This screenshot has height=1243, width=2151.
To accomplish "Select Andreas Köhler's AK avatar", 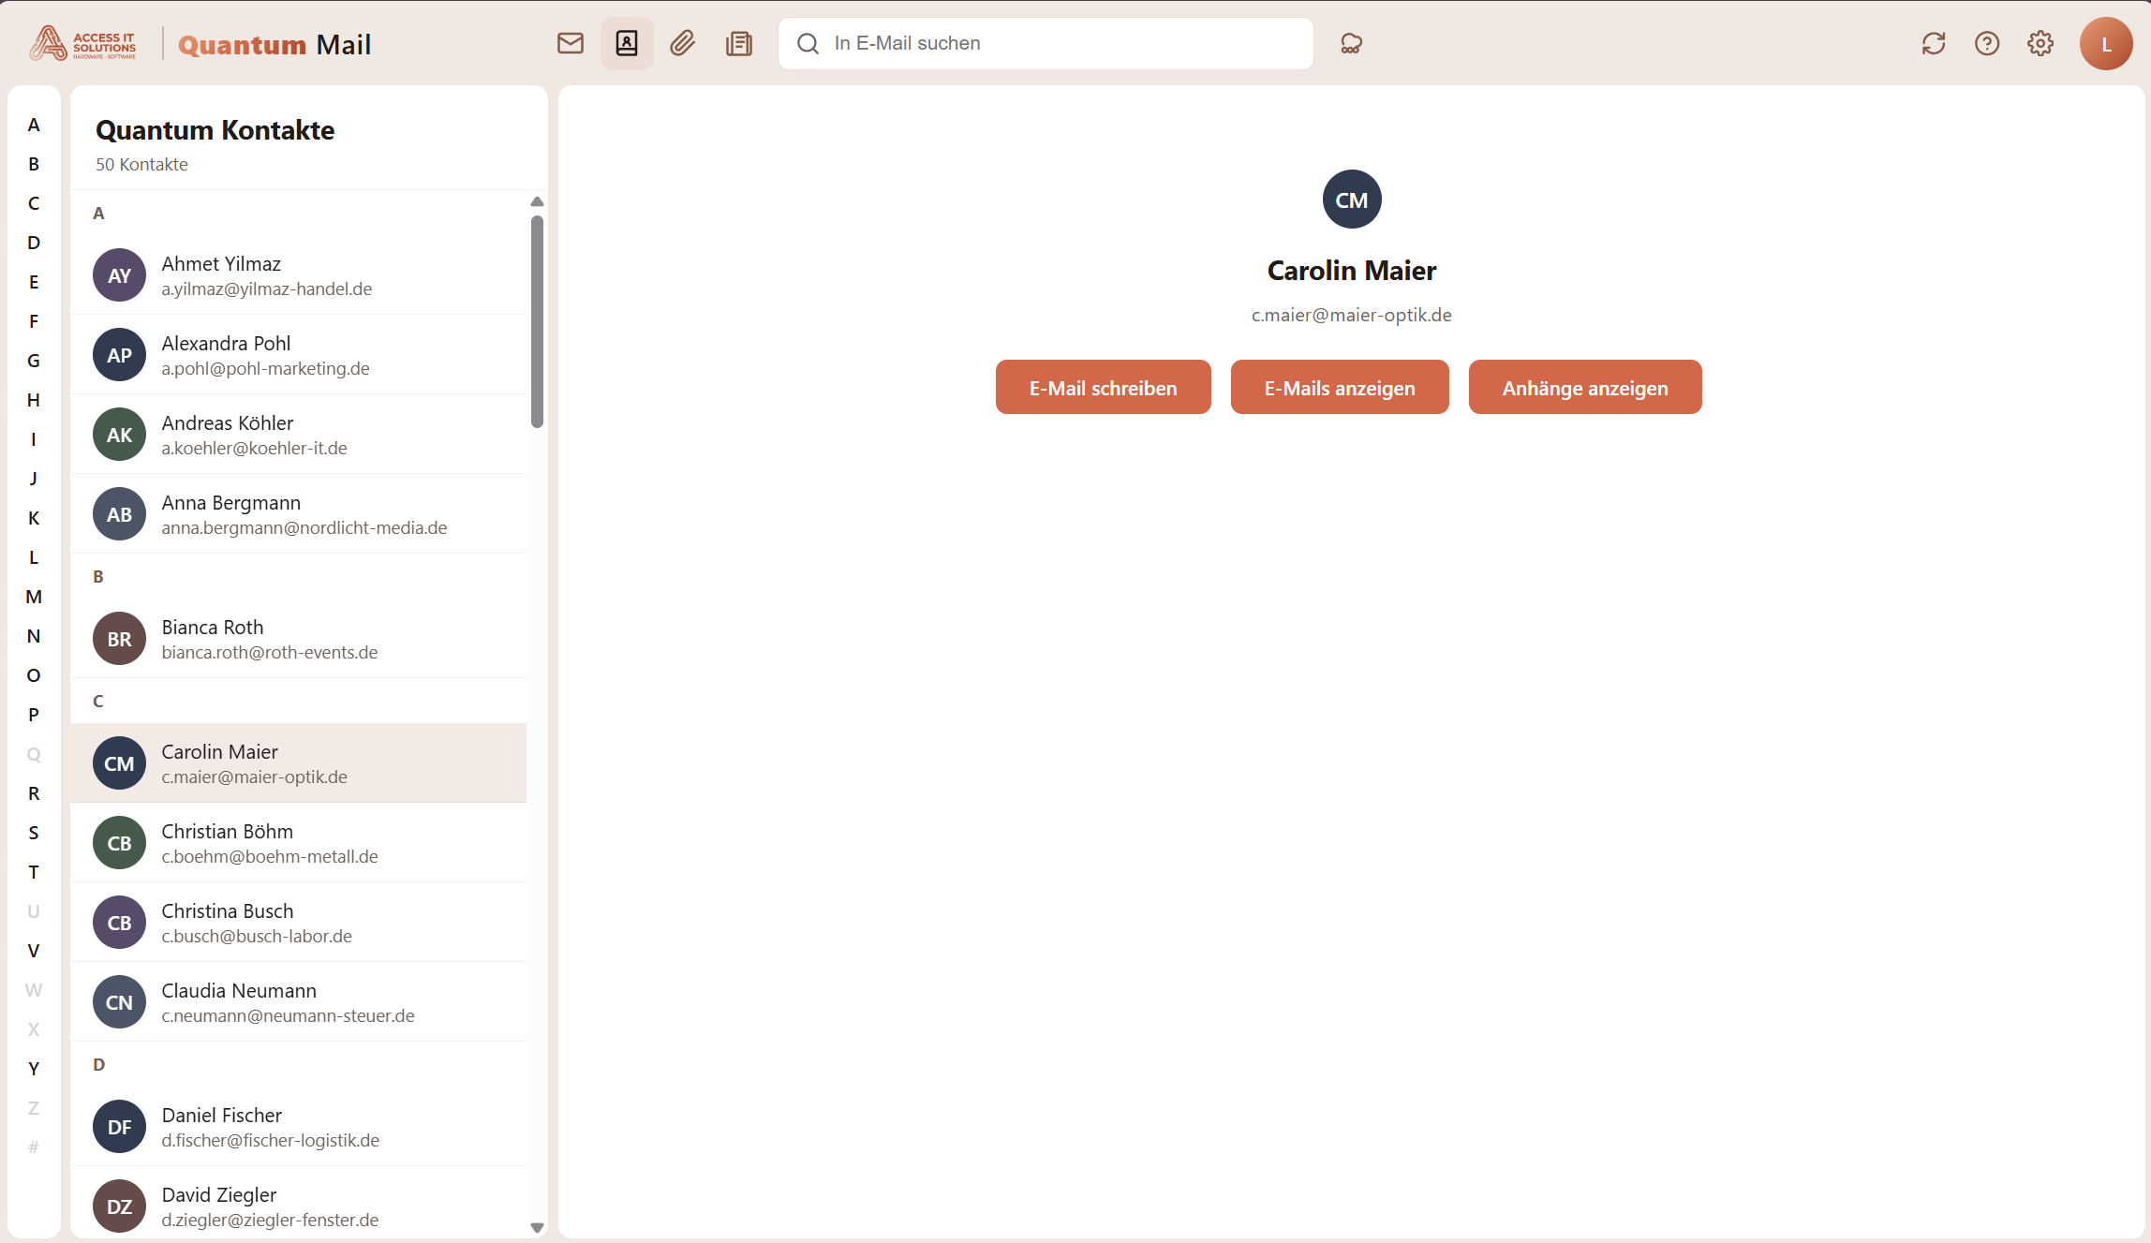I will click(119, 435).
